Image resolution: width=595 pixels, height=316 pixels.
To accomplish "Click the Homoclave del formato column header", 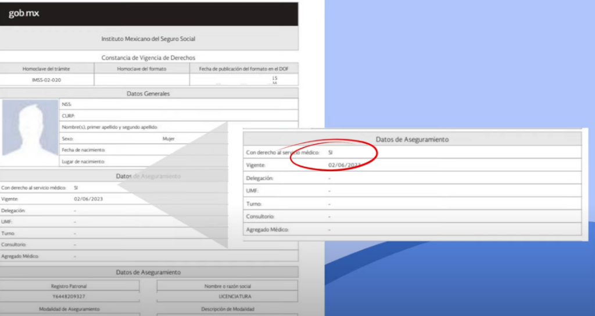I will point(142,69).
